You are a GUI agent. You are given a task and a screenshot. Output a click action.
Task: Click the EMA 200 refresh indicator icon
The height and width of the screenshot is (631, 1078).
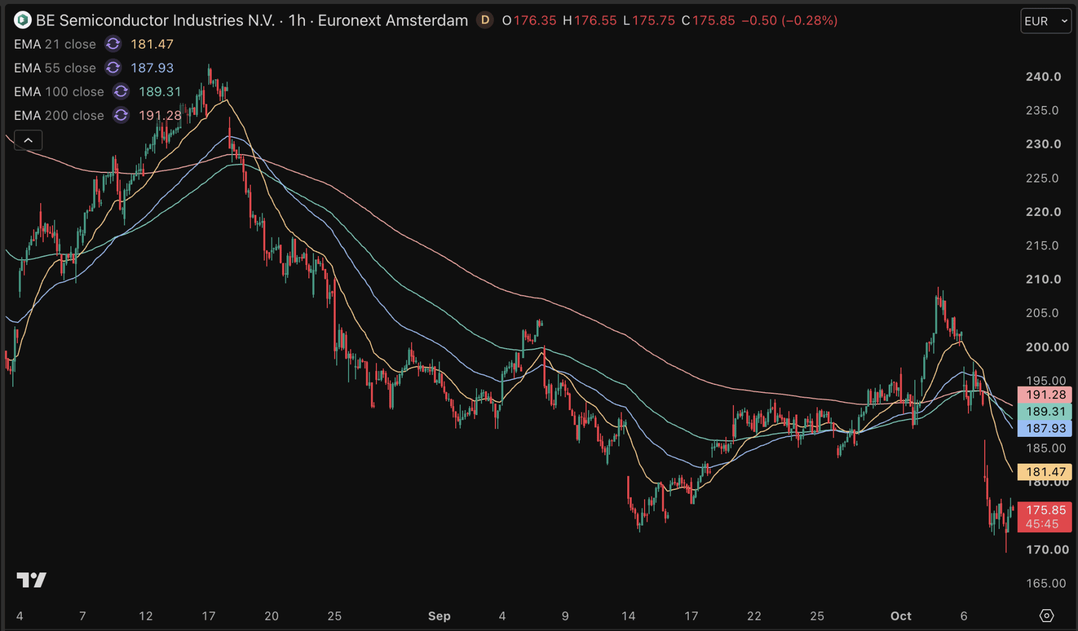point(121,115)
